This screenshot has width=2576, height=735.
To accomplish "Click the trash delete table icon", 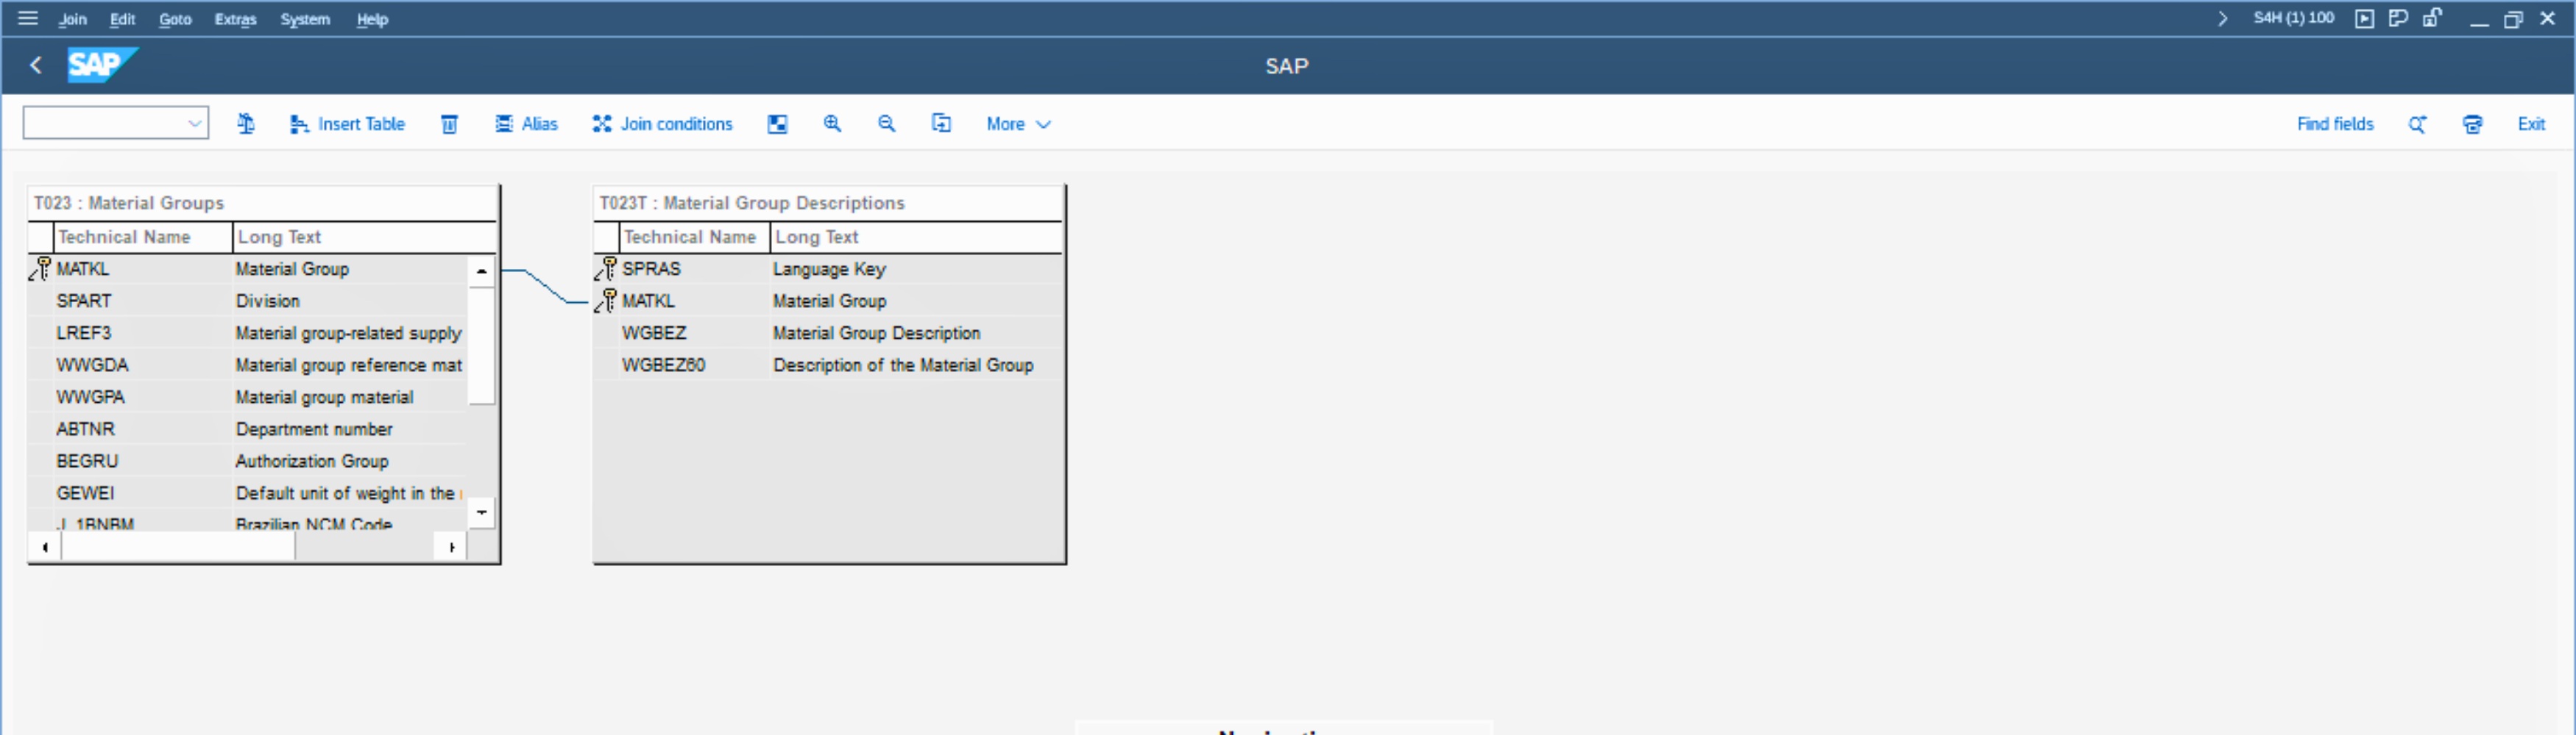I will click(x=449, y=123).
